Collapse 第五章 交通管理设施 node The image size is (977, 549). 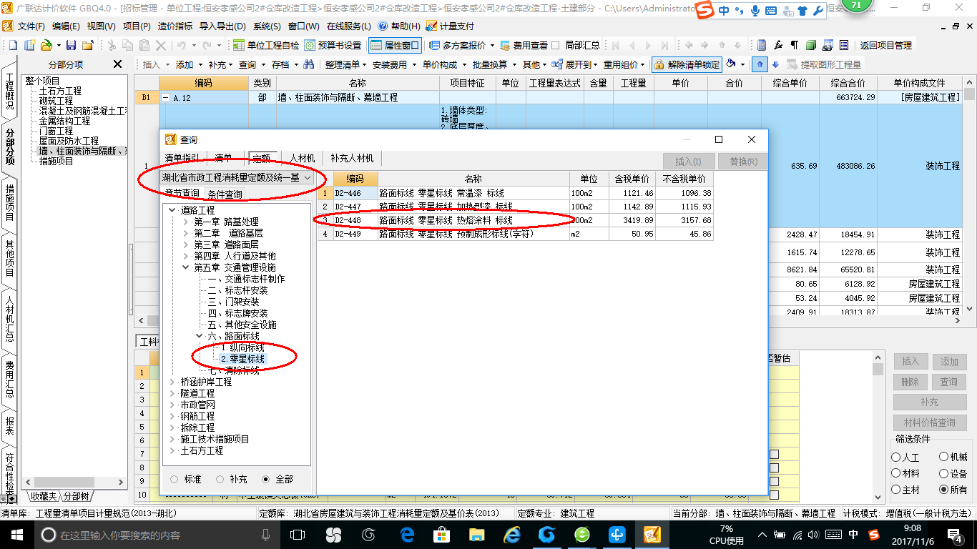[185, 267]
